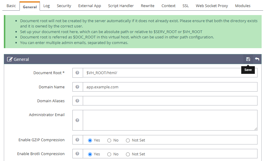264x161 pixels.
Task: Go to the Rewrite tab
Action: click(148, 6)
